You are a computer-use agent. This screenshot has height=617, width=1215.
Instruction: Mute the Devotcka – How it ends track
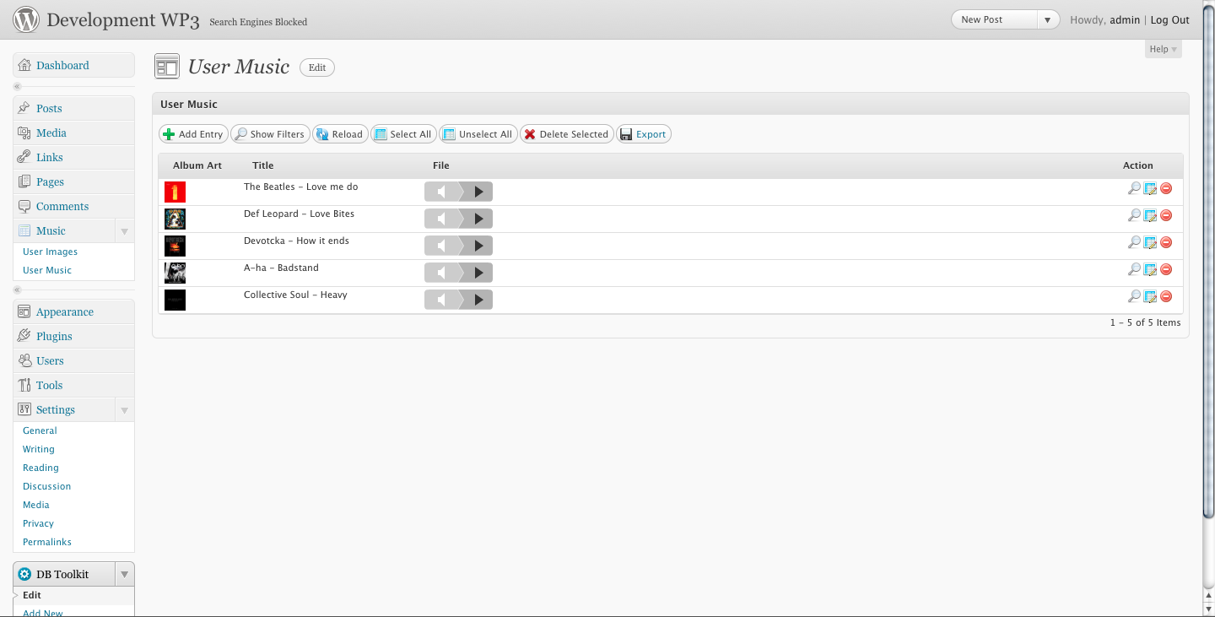coord(441,246)
